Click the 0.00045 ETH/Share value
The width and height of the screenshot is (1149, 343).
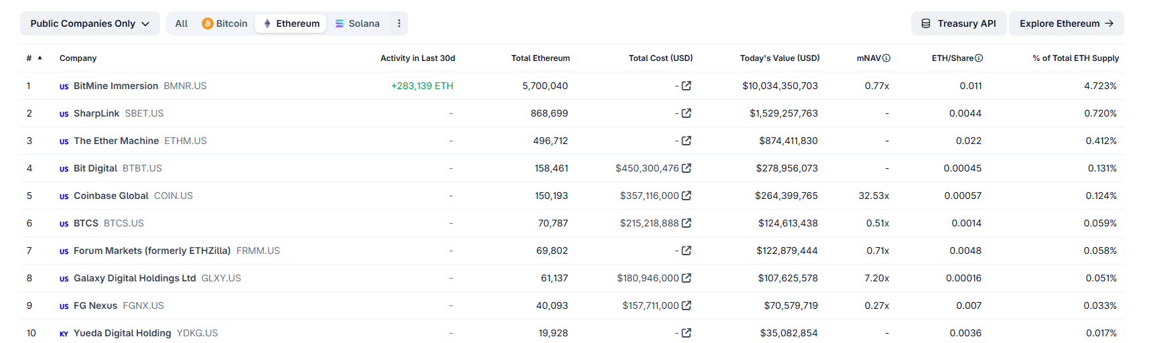(x=963, y=168)
